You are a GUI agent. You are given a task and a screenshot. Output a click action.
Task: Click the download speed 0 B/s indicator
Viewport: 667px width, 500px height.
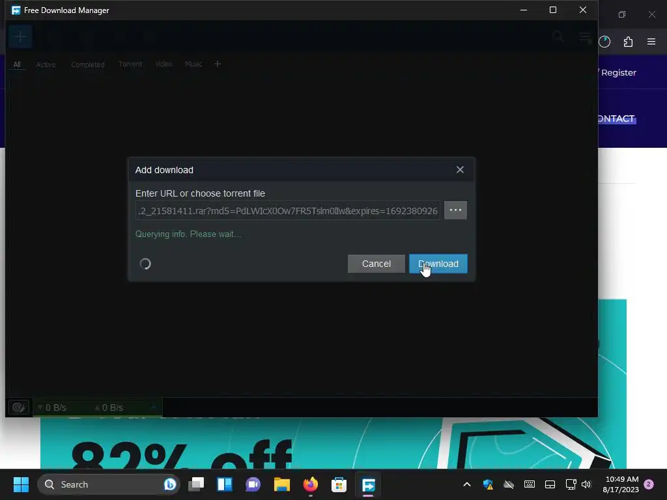(52, 408)
